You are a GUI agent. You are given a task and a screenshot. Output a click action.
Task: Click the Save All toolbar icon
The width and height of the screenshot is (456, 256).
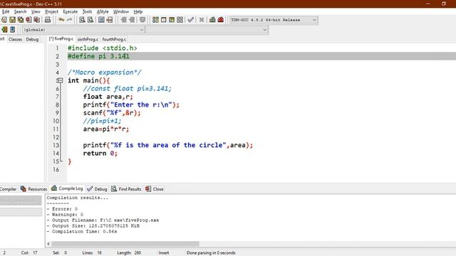coord(21,20)
